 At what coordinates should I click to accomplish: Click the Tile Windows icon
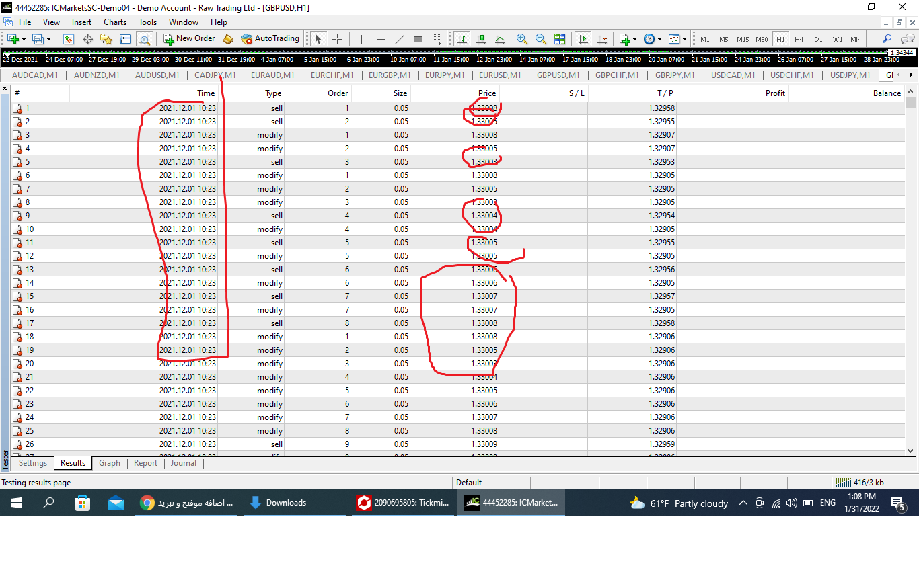[x=560, y=39]
